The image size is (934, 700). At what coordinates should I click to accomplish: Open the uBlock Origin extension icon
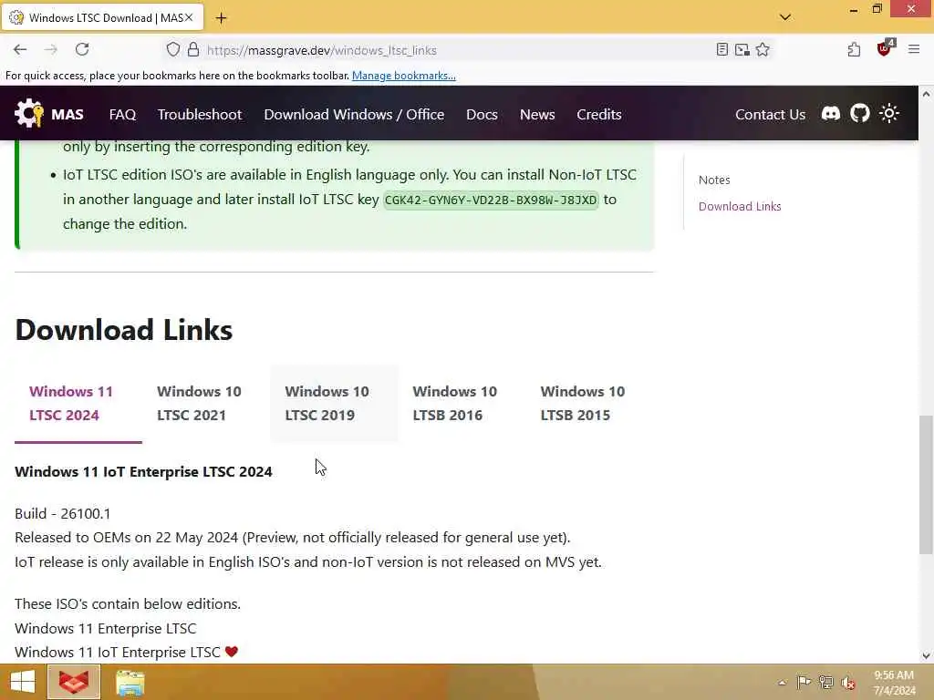(885, 48)
